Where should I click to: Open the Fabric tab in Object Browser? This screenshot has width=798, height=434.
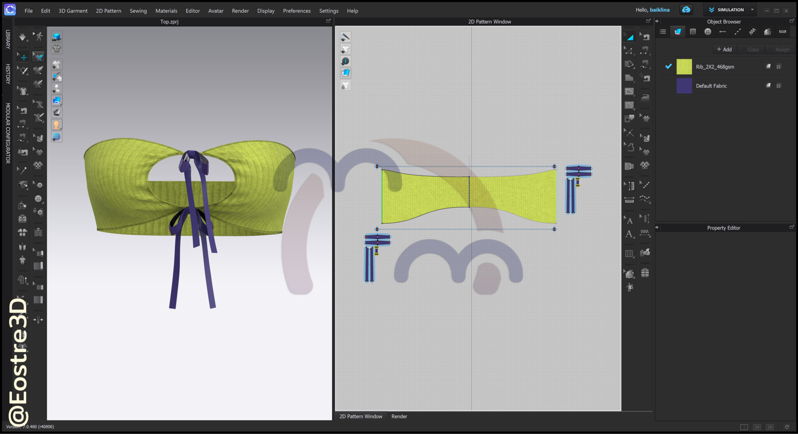point(677,31)
